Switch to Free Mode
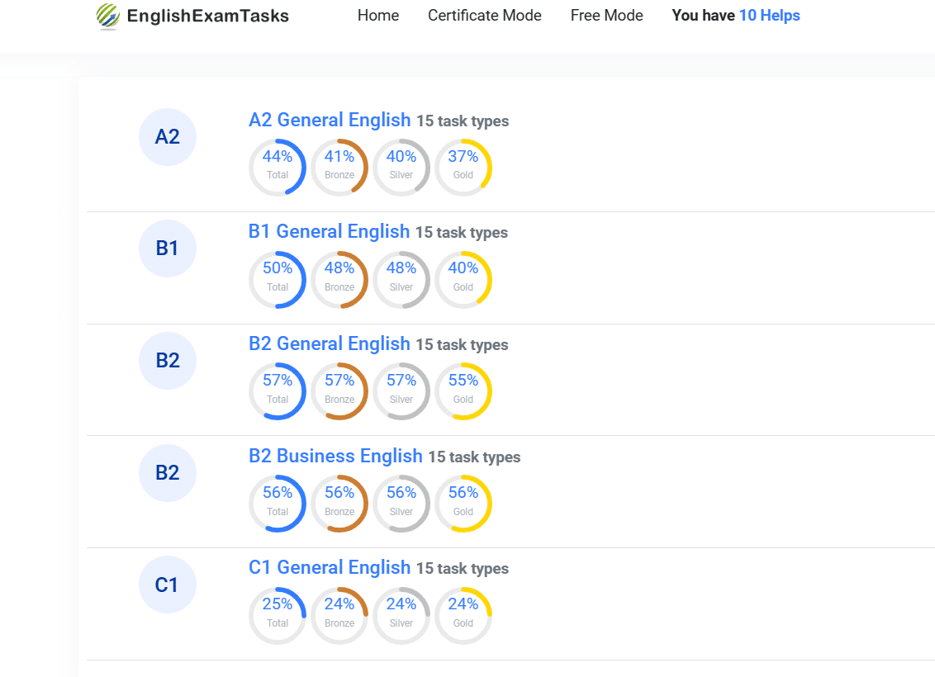Image resolution: width=935 pixels, height=677 pixels. pos(606,15)
